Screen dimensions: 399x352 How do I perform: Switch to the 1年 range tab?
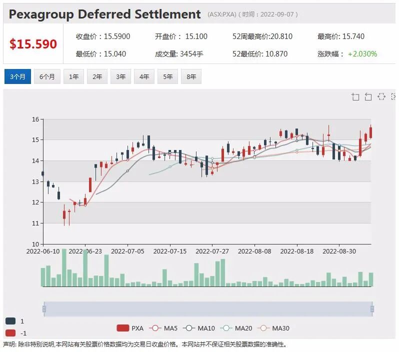pyautogui.click(x=74, y=76)
